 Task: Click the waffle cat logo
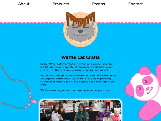[80, 29]
